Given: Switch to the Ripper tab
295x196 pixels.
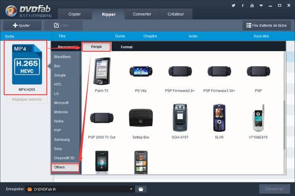Looking at the screenshot, I should [x=108, y=15].
